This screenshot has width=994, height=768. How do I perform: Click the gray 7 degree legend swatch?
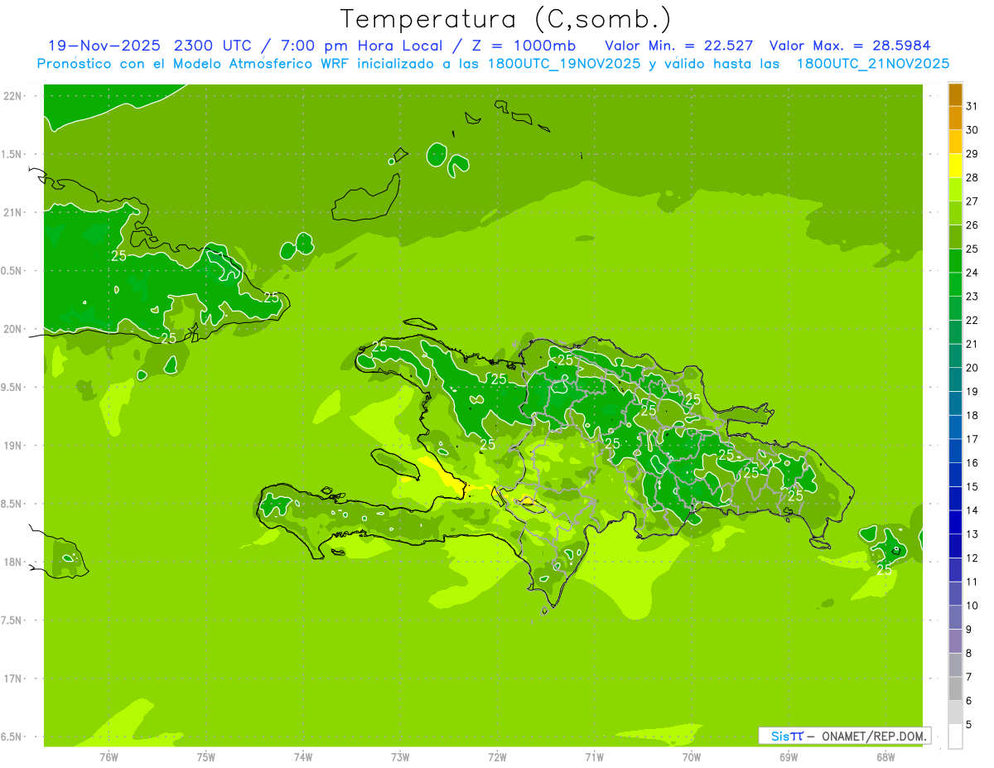pyautogui.click(x=955, y=665)
